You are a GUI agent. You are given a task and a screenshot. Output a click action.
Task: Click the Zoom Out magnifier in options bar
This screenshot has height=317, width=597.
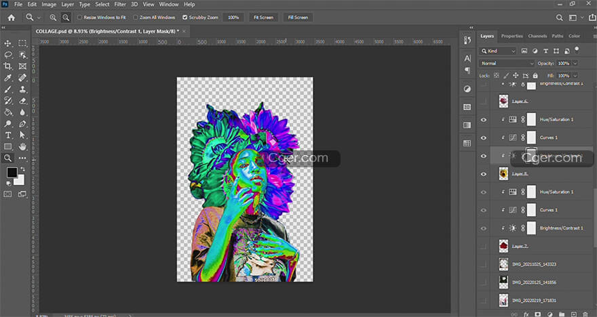click(66, 18)
